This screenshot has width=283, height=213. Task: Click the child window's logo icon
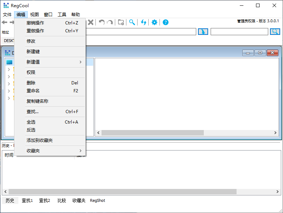8,53
